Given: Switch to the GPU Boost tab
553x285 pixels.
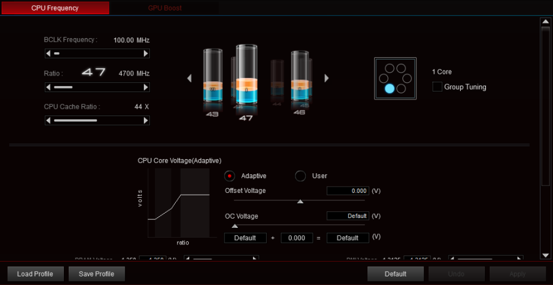Looking at the screenshot, I should tap(165, 9).
